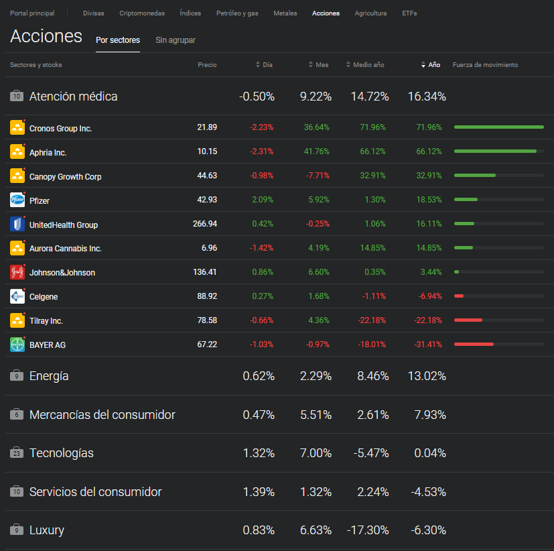The height and width of the screenshot is (551, 554).
Task: Click the UnitedHealth Group price 266.94
Action: 205,224
